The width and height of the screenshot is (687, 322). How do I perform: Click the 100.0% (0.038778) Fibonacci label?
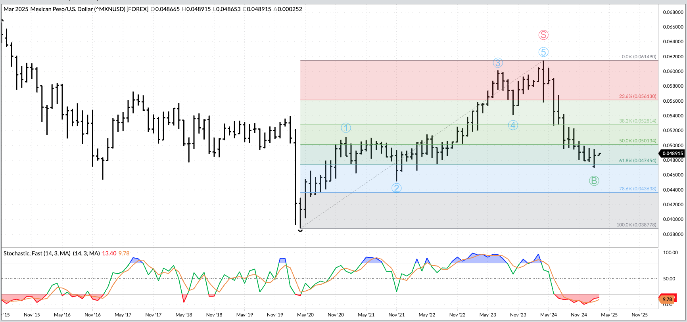[636, 225]
